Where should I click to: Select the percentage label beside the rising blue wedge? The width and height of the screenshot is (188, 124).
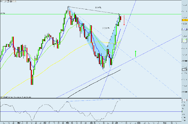coord(106,28)
